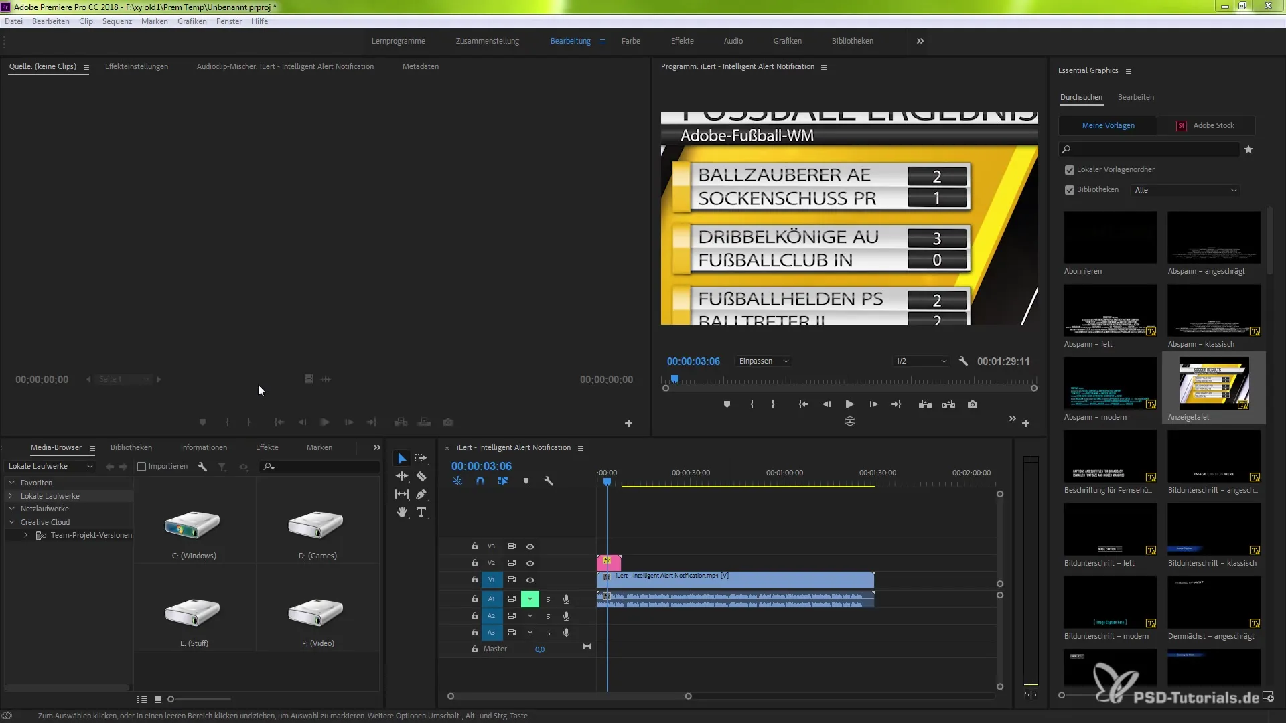Screen dimensions: 1286x723
Task: Play the Program monitor
Action: [x=849, y=404]
